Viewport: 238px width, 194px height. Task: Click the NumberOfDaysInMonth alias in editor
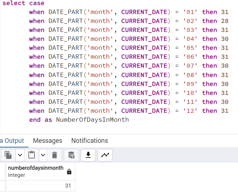(x=93, y=120)
